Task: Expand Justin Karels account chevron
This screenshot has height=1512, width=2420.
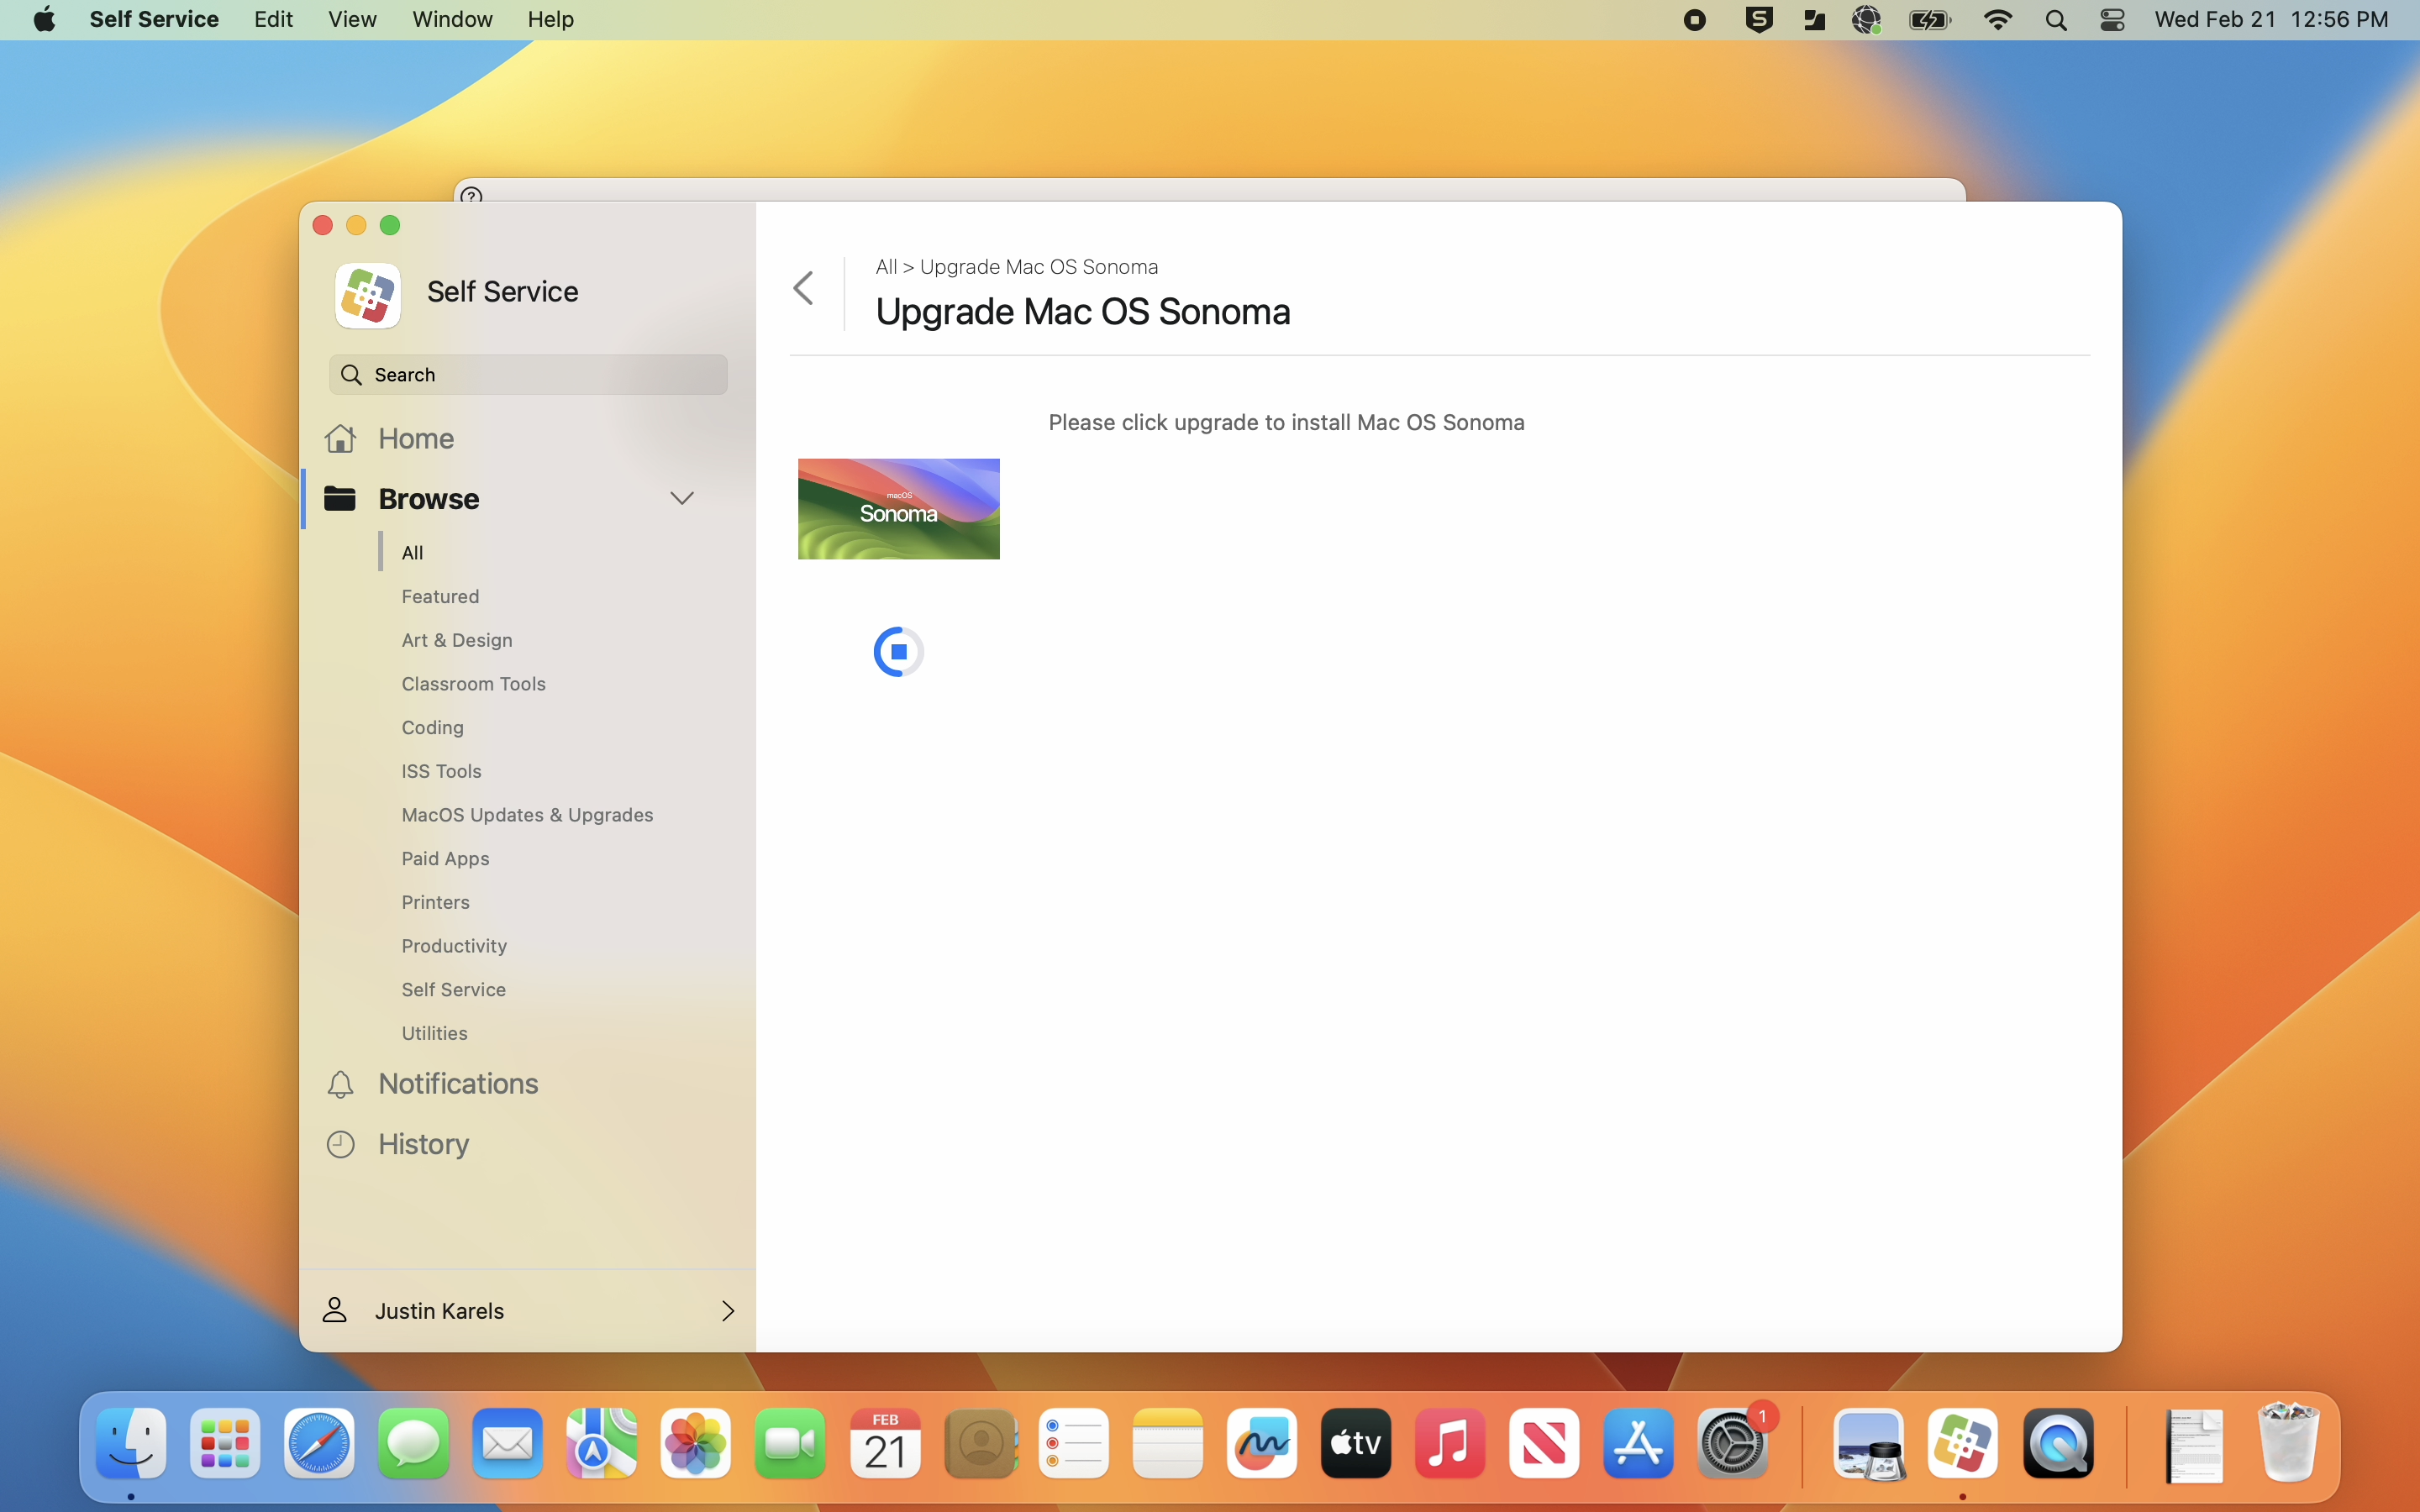Action: (x=728, y=1310)
